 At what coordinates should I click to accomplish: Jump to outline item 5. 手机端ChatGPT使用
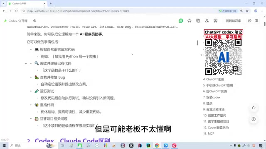click(218, 85)
